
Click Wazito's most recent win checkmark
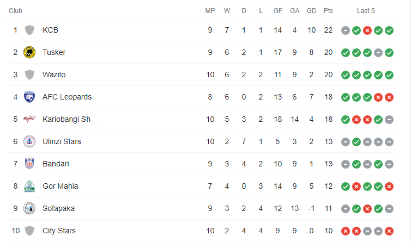click(x=389, y=75)
